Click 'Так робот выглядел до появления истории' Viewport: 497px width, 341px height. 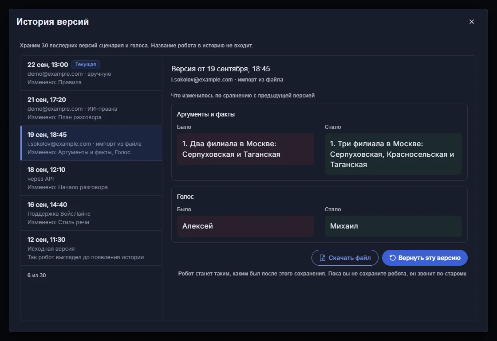point(86,257)
